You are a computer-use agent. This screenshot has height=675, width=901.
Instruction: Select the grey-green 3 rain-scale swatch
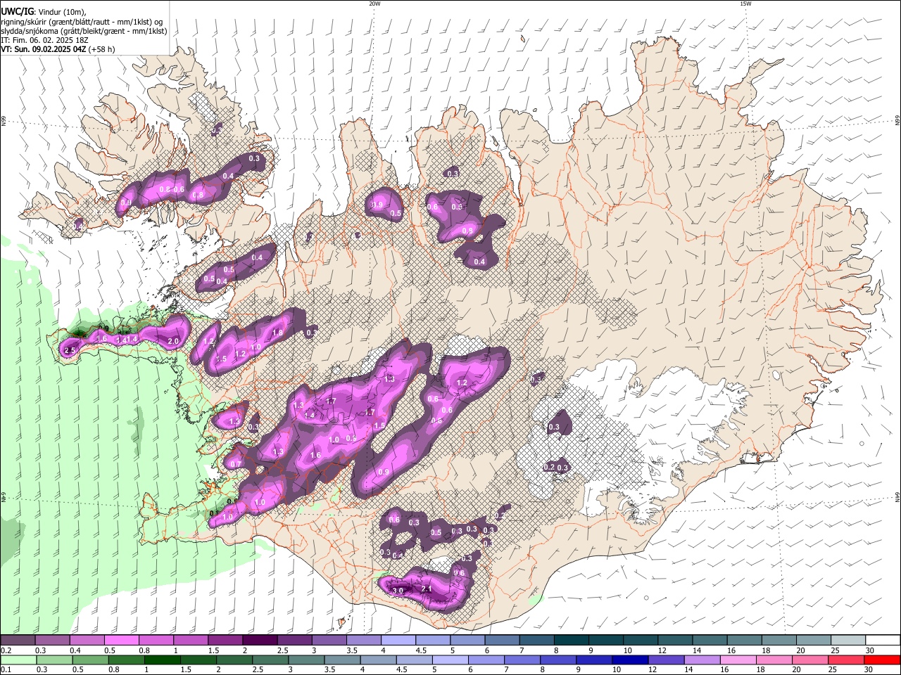pyautogui.click(x=306, y=660)
